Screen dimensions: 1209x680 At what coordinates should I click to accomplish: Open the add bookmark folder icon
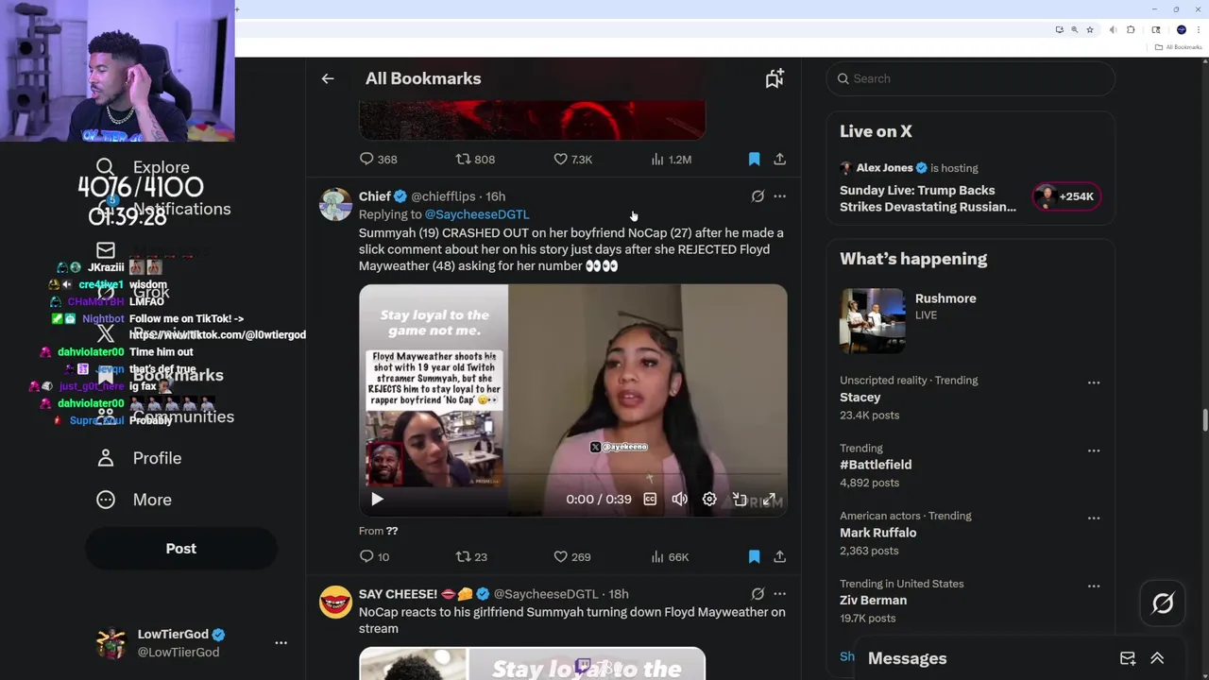click(775, 79)
